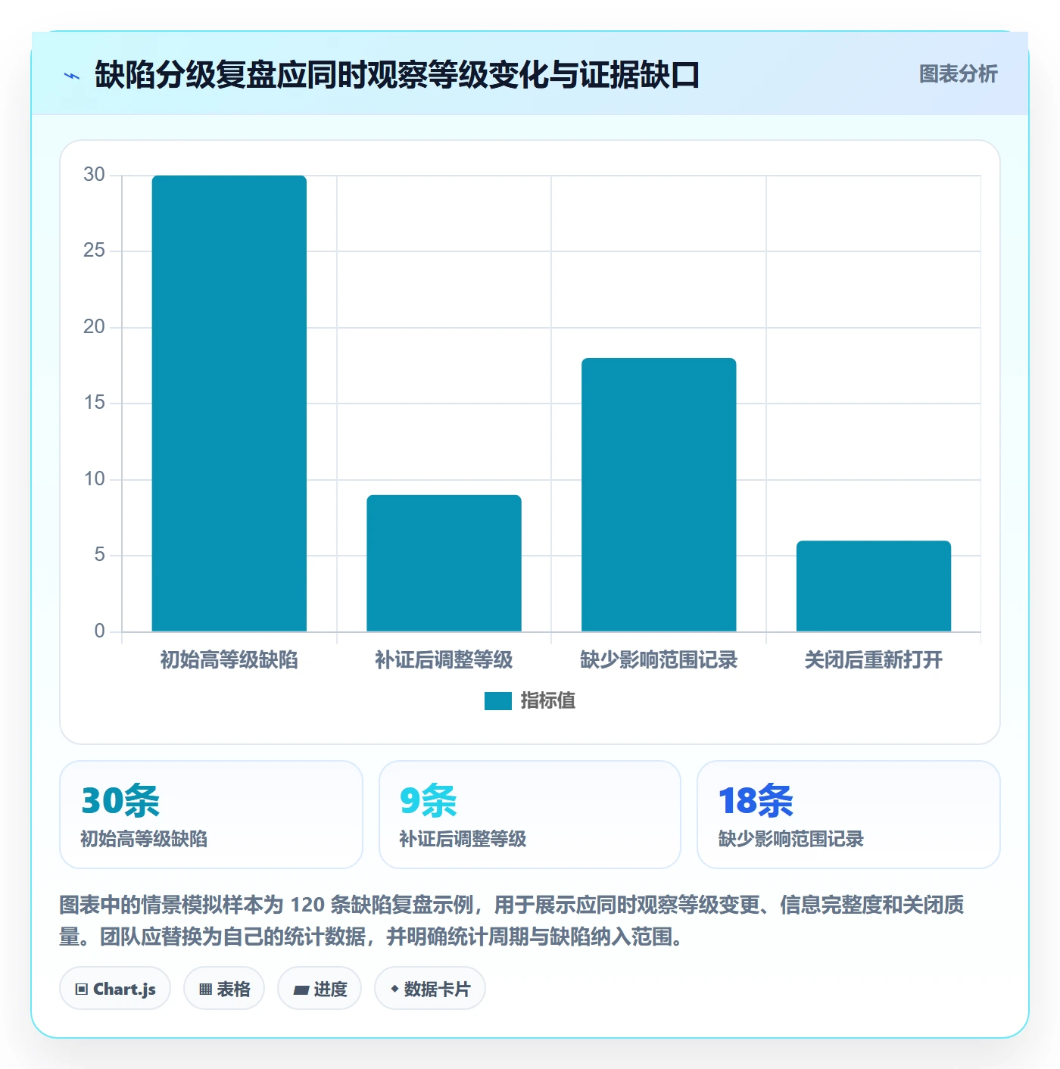Image resolution: width=1060 pixels, height=1069 pixels.
Task: Click 补证后调整等级 caption under 9条 card
Action: tap(463, 839)
